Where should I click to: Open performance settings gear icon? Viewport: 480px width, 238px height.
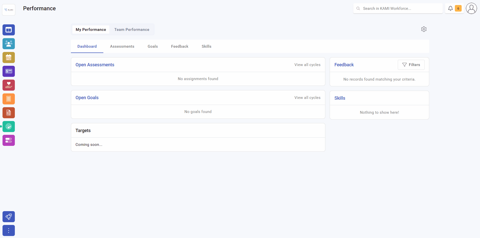click(424, 29)
